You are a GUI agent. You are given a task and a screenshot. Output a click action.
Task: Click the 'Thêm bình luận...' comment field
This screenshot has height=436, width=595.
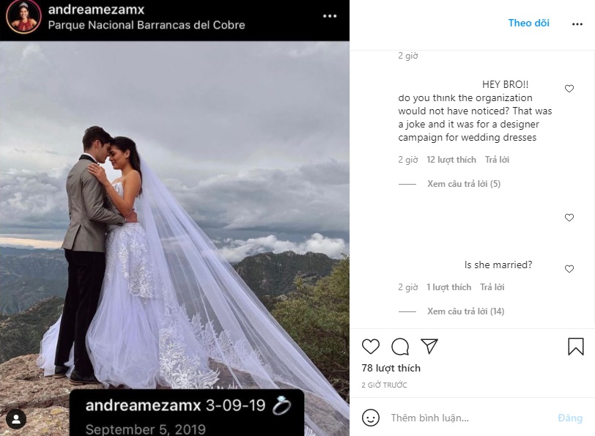(470, 418)
